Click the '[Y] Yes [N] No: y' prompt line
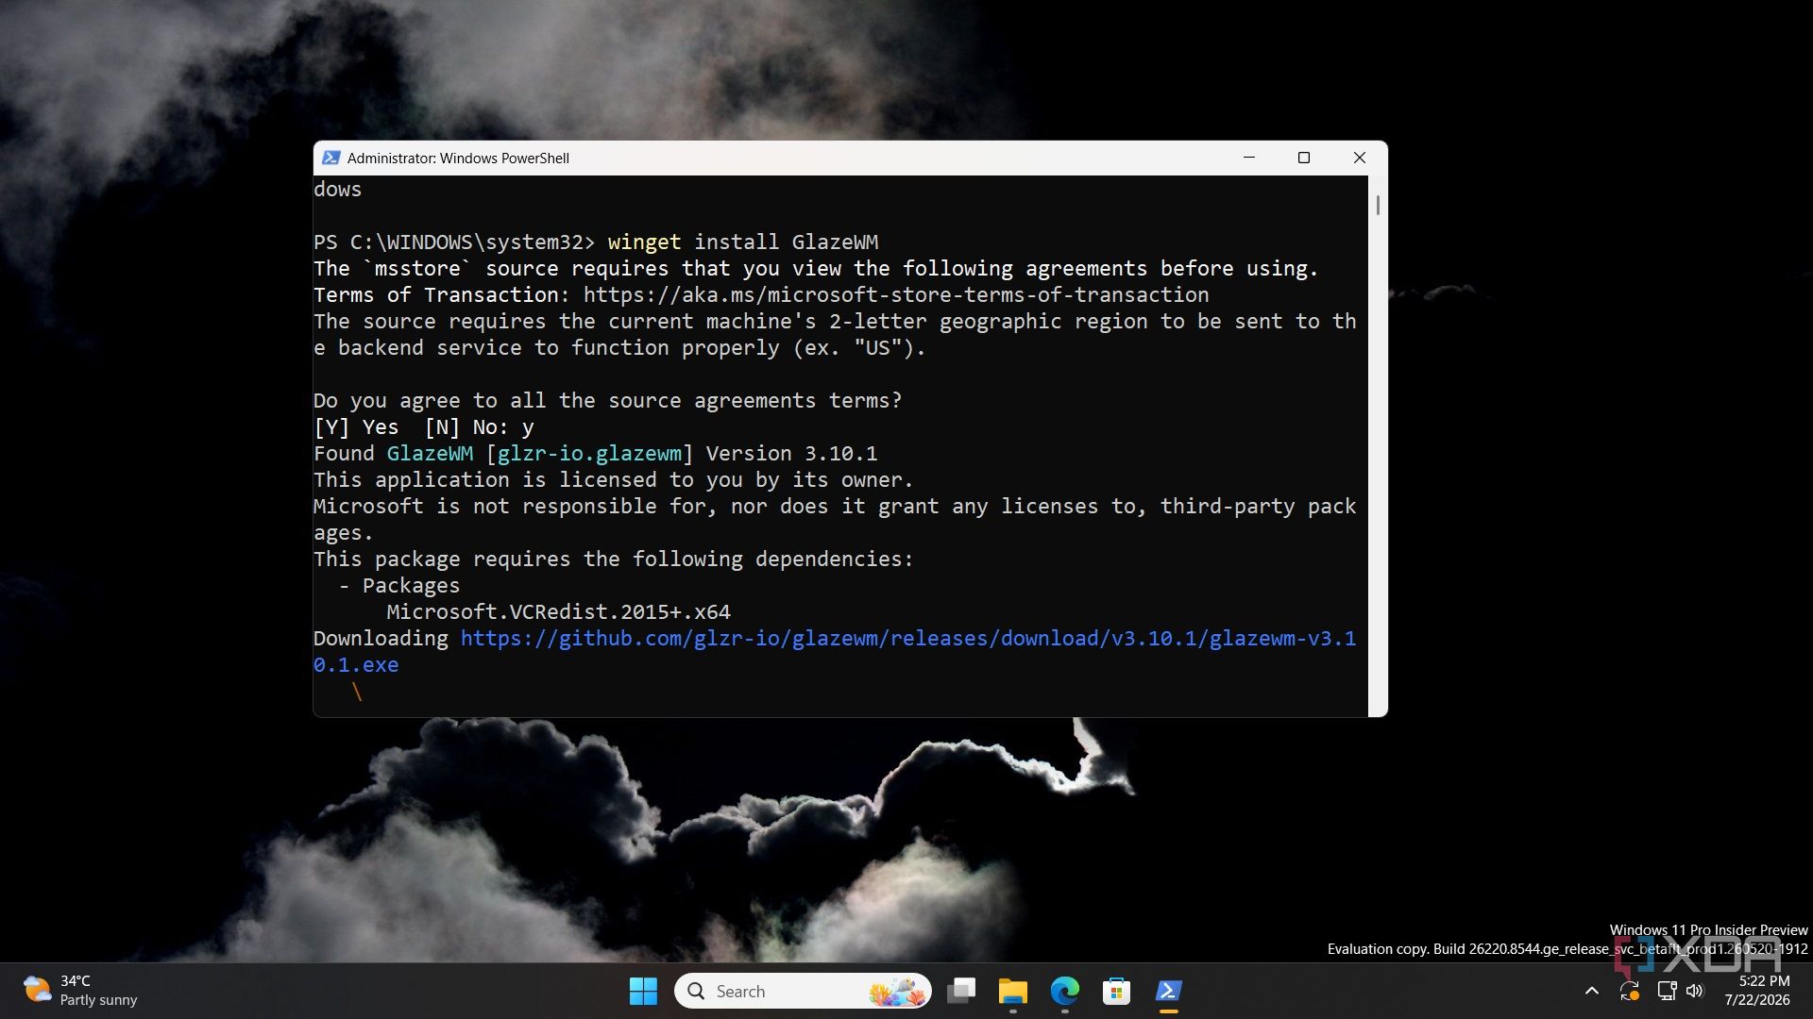Viewport: 1813px width, 1019px height. click(x=424, y=426)
